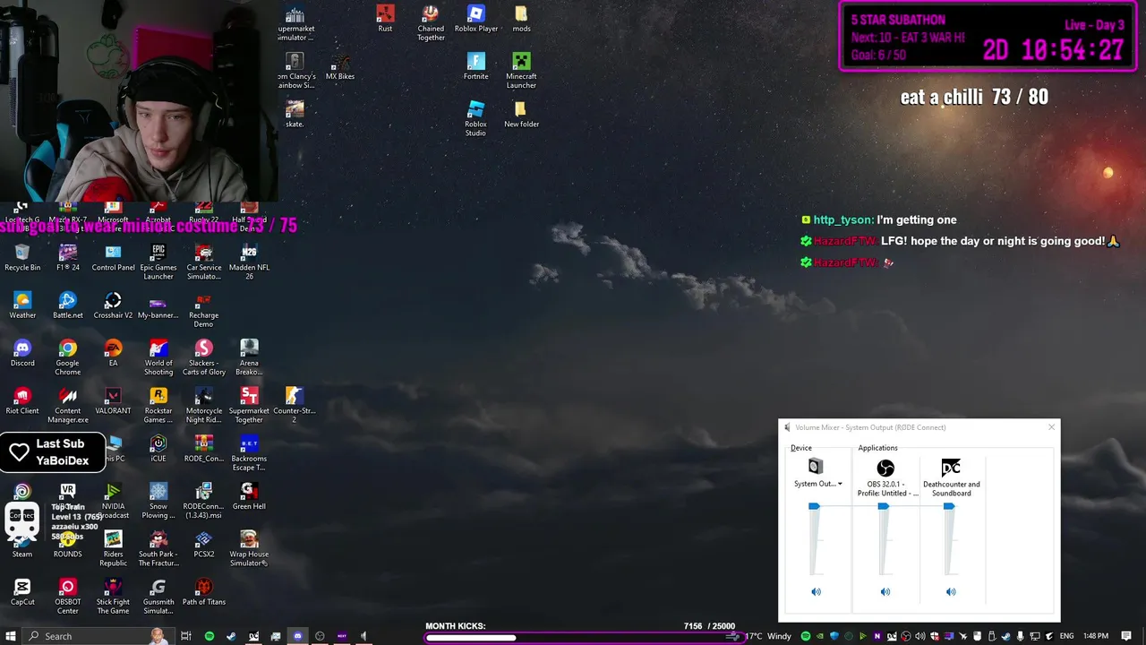Open the Fortnite desktop icon

476,66
